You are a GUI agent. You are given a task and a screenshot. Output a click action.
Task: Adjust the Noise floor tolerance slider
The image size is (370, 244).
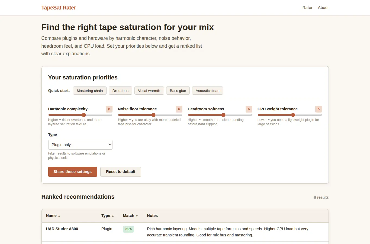pos(150,115)
